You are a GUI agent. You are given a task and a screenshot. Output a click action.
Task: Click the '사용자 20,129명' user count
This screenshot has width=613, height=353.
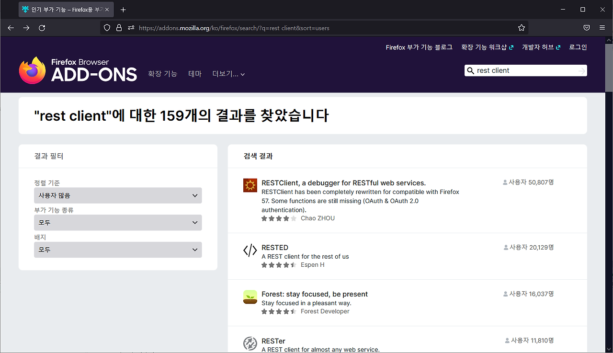[529, 247]
